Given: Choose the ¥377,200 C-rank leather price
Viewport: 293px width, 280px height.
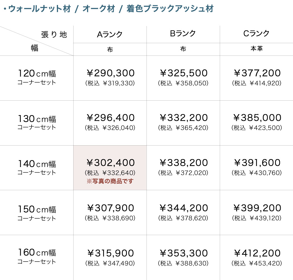Looking at the screenshot, I should pyautogui.click(x=257, y=73).
